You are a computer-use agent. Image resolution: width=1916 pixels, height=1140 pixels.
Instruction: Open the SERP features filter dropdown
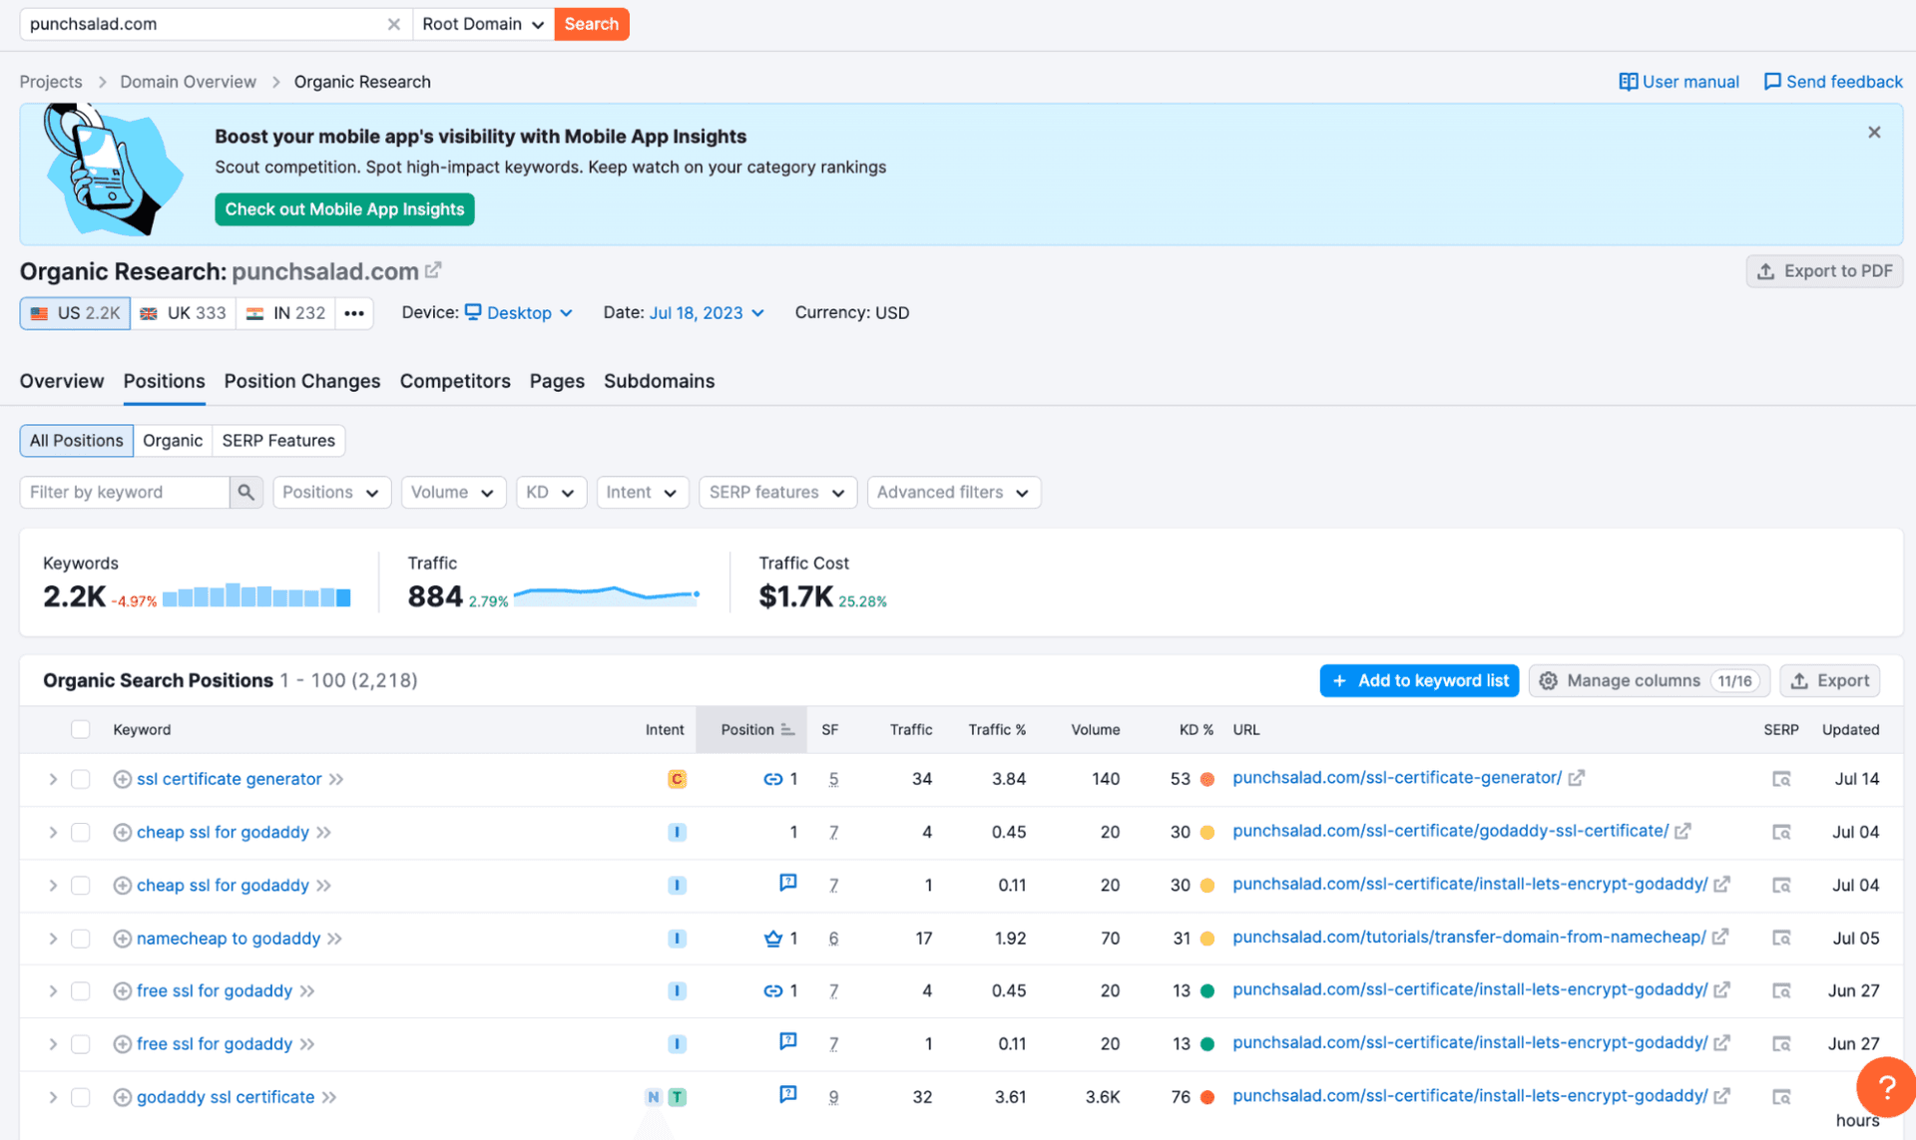click(x=777, y=492)
